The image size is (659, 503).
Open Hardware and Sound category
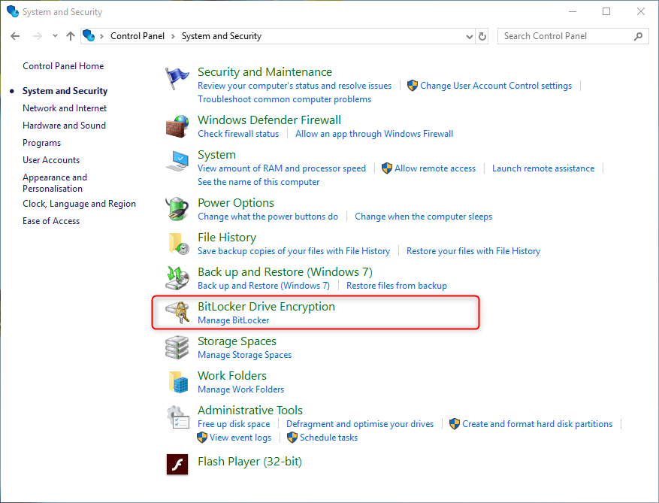coord(65,126)
